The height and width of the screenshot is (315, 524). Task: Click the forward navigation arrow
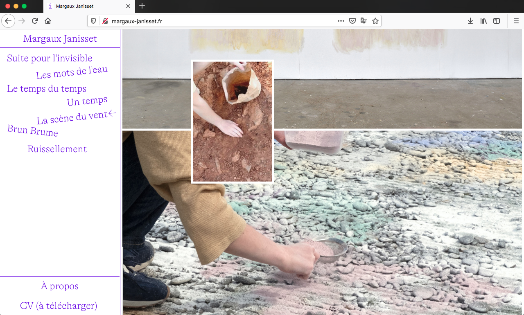(22, 21)
